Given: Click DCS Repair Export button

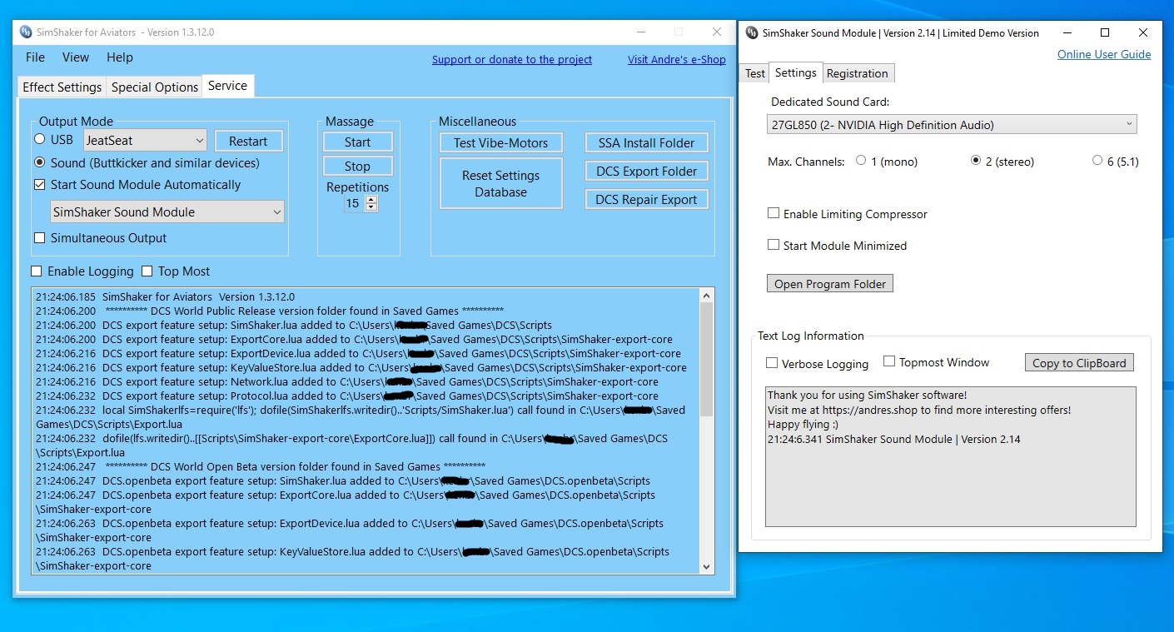Looking at the screenshot, I should pyautogui.click(x=647, y=200).
